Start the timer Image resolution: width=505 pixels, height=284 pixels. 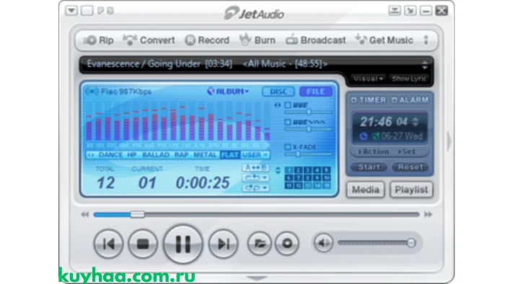tap(369, 167)
